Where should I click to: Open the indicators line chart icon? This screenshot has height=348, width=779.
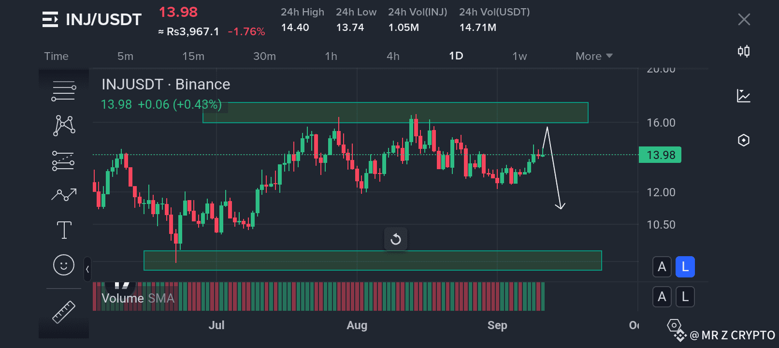tap(744, 96)
